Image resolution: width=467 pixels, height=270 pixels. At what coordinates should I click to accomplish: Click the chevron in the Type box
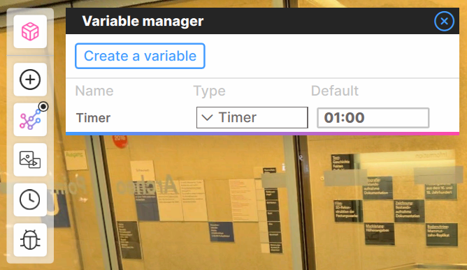tap(207, 117)
